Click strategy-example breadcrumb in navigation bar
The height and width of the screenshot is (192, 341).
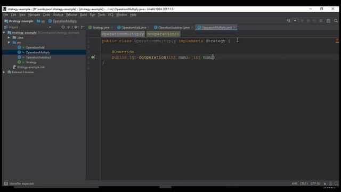19,21
